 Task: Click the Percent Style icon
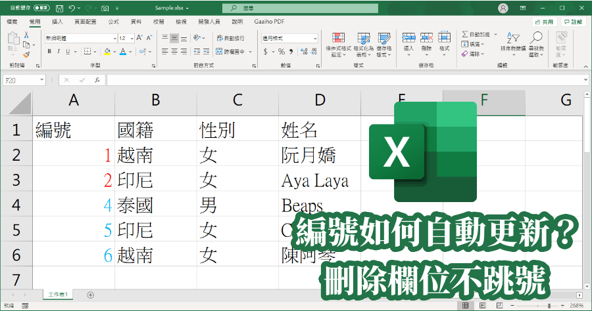point(282,51)
